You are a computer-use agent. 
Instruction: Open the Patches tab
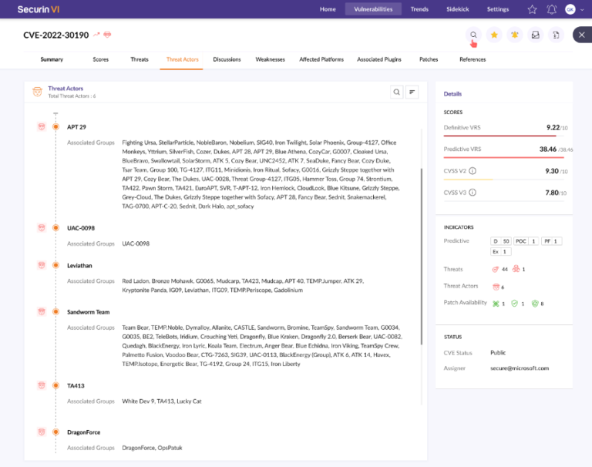click(429, 59)
